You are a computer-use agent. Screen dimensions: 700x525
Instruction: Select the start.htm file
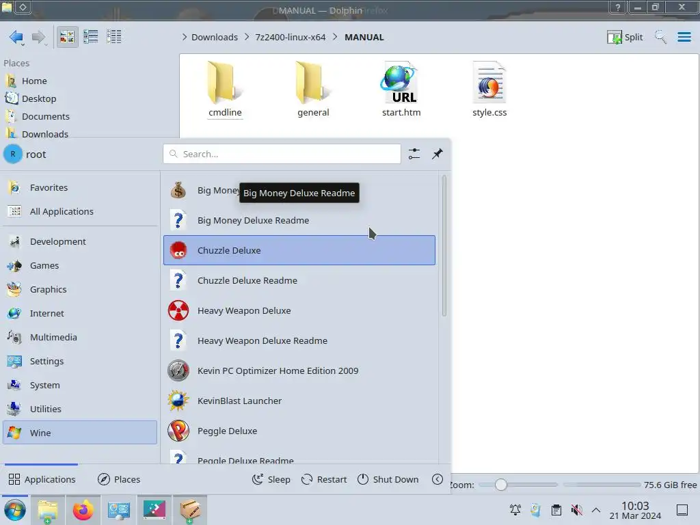401,90
